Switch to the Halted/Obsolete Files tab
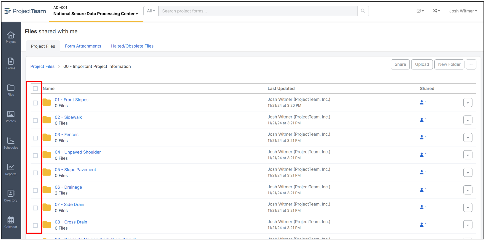This screenshot has width=485, height=240. click(132, 46)
